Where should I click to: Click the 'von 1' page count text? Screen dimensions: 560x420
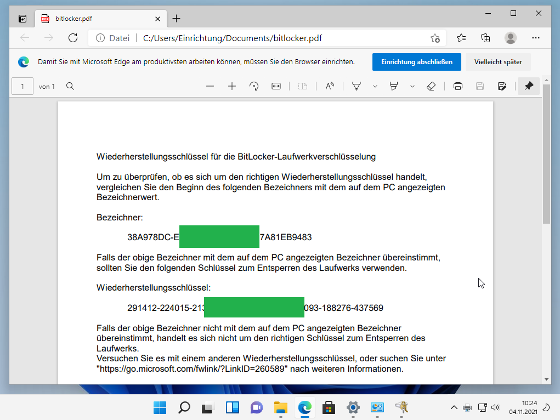coord(47,87)
